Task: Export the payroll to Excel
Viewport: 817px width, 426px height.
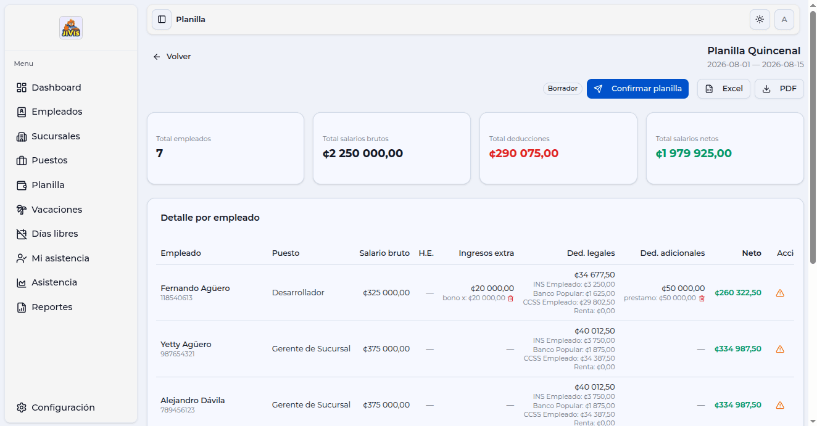Action: pos(724,89)
